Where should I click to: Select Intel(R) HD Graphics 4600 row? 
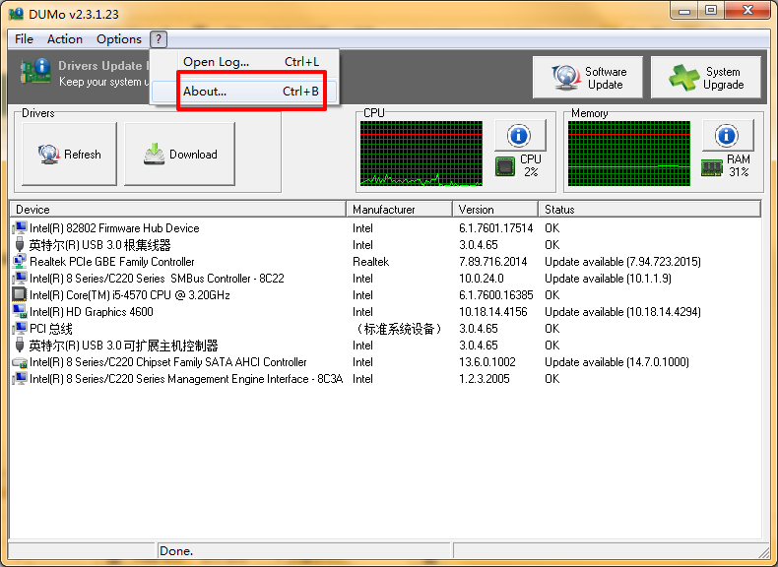coord(385,311)
